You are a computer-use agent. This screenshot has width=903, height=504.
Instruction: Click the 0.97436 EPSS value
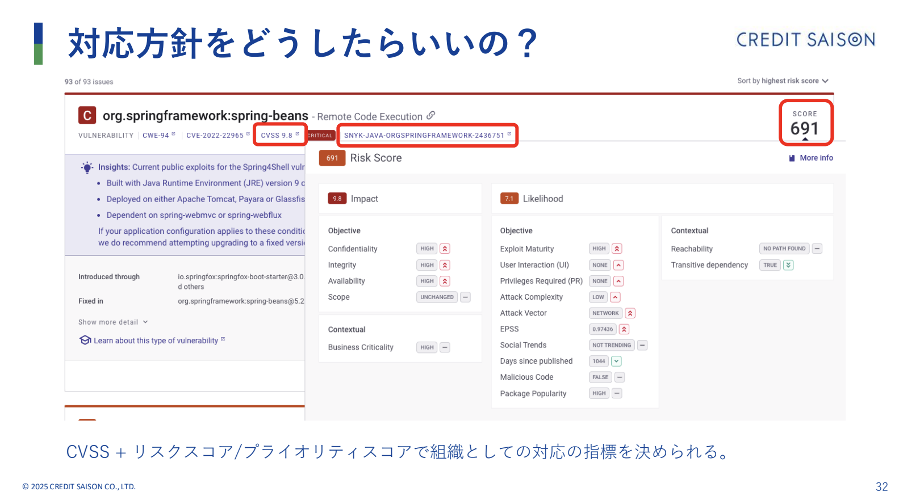[603, 329]
